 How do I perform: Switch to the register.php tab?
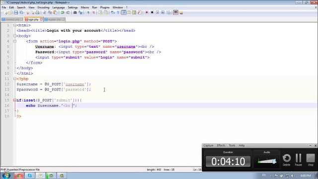click(x=54, y=19)
